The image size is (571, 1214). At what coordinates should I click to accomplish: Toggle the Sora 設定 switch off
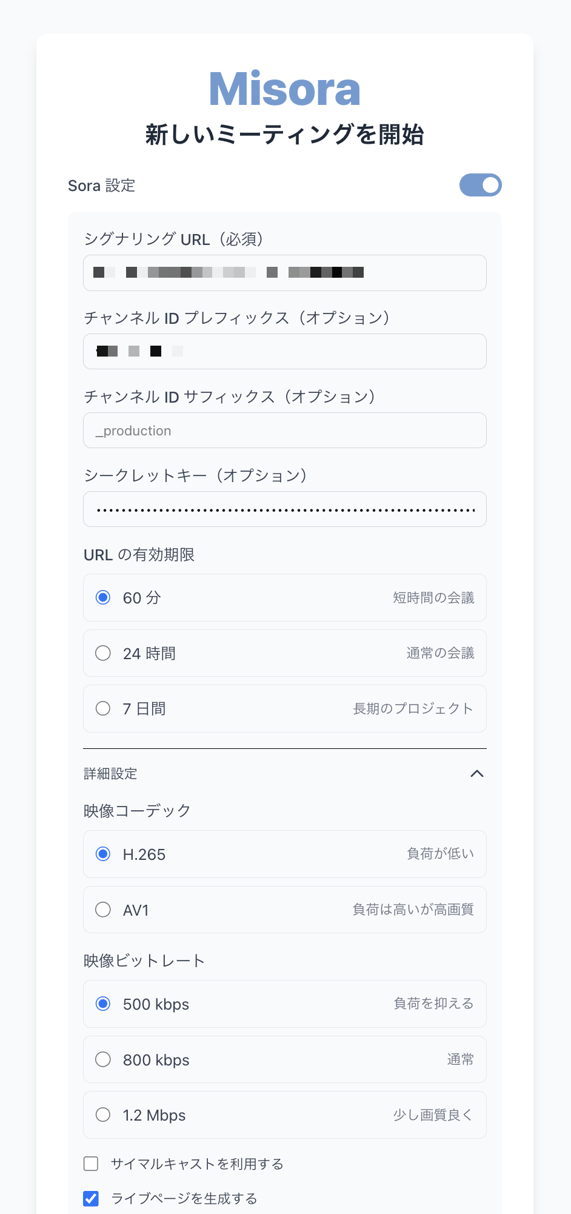click(480, 185)
